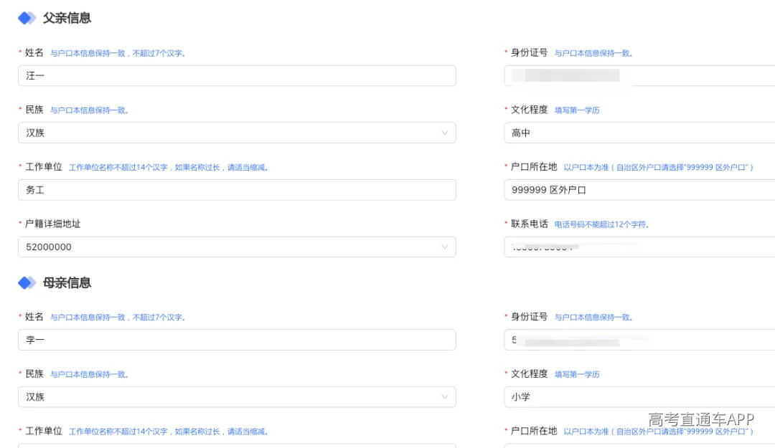
Task: Open the mother's 民族 dropdown showing 汉族
Action: pyautogui.click(x=237, y=397)
